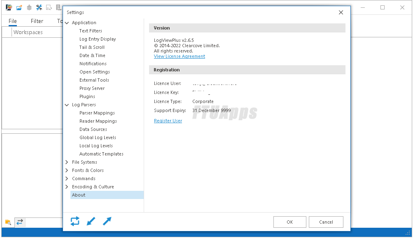
Task: Select Parser Mappings settings page
Action: tap(97, 113)
